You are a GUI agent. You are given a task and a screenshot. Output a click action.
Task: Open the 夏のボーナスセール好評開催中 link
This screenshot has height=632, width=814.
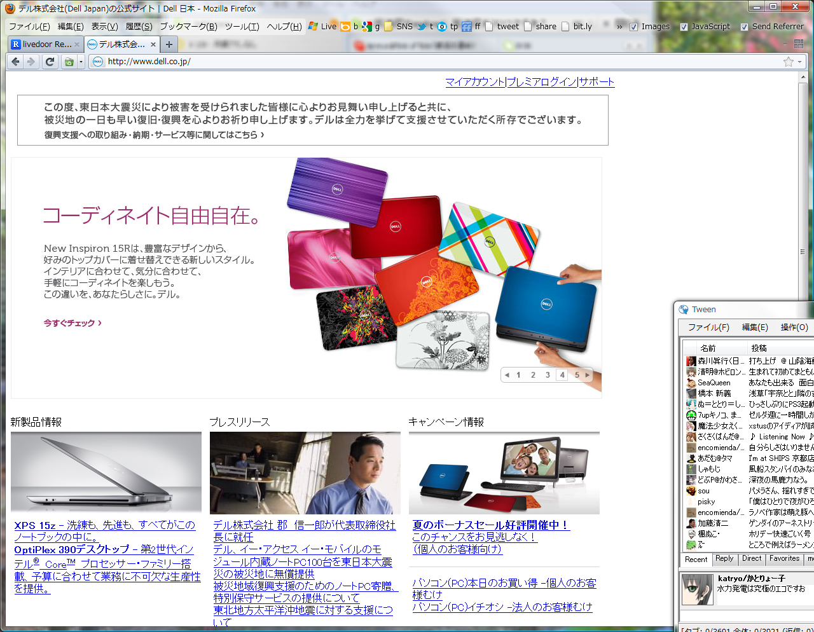(490, 525)
